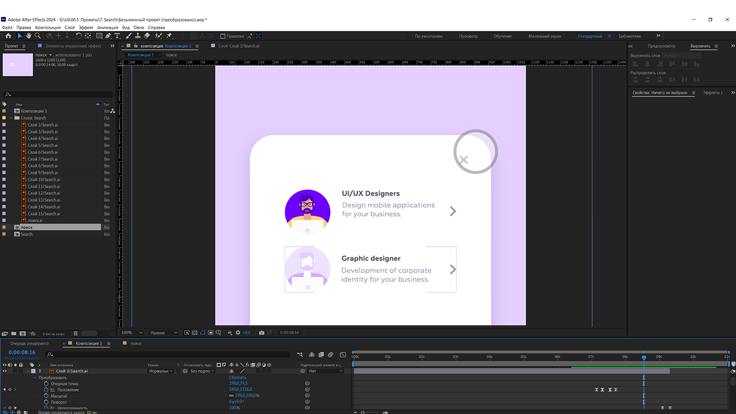Viewport: 736px width, 414px height.
Task: Toggle the transparency grid icon in viewer
Action: coord(194,332)
